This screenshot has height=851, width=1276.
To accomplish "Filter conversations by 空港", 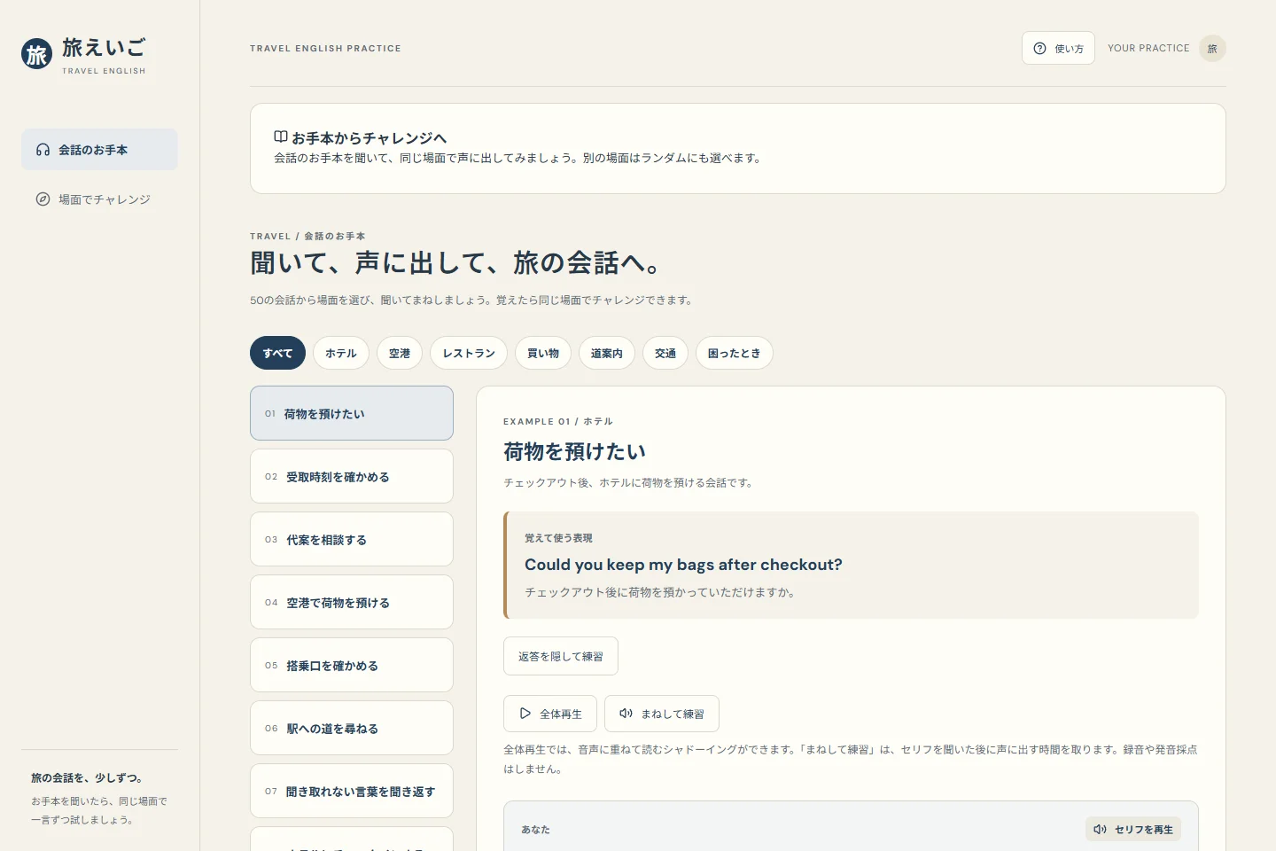I will click(x=400, y=353).
